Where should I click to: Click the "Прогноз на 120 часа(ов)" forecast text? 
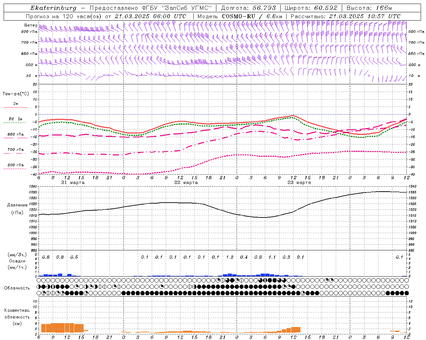(x=64, y=16)
